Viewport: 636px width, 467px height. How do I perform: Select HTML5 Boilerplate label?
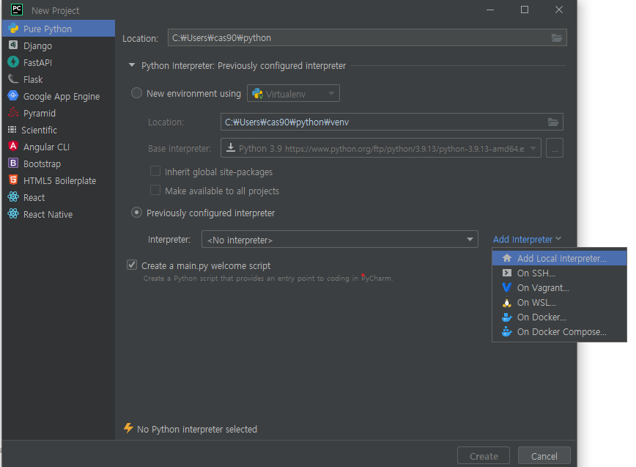pyautogui.click(x=59, y=181)
